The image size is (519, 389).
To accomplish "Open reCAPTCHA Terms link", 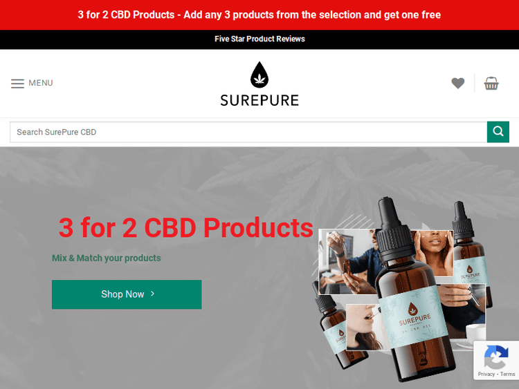I will pos(507,374).
